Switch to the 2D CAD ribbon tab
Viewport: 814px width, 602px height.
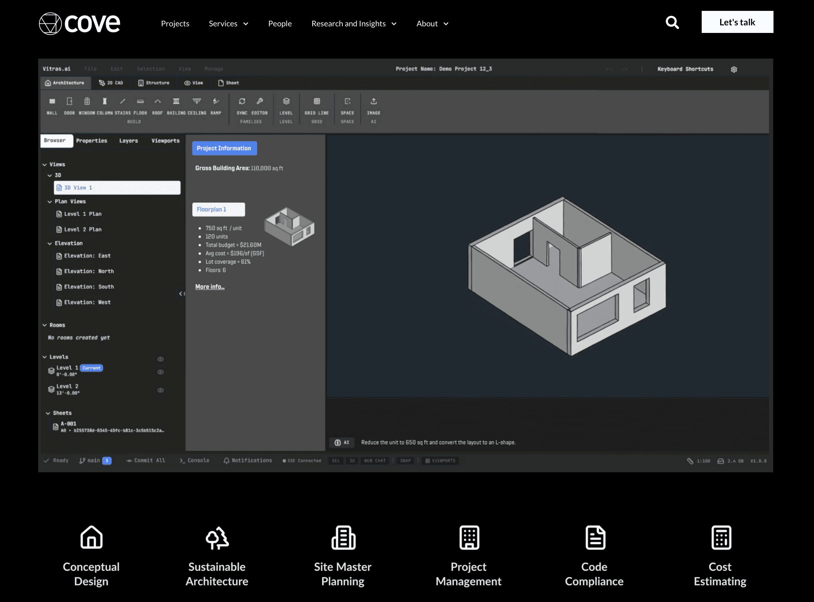111,83
